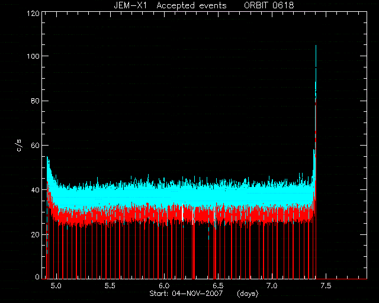Screen dimensions: 379x303
Task: Click the 'Start: 04-NOV-2007' x-axis label
Action: 186,294
